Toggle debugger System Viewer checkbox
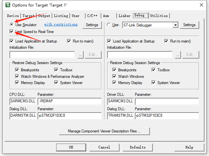Viewport: 209px width, 156px height. tap(153, 83)
